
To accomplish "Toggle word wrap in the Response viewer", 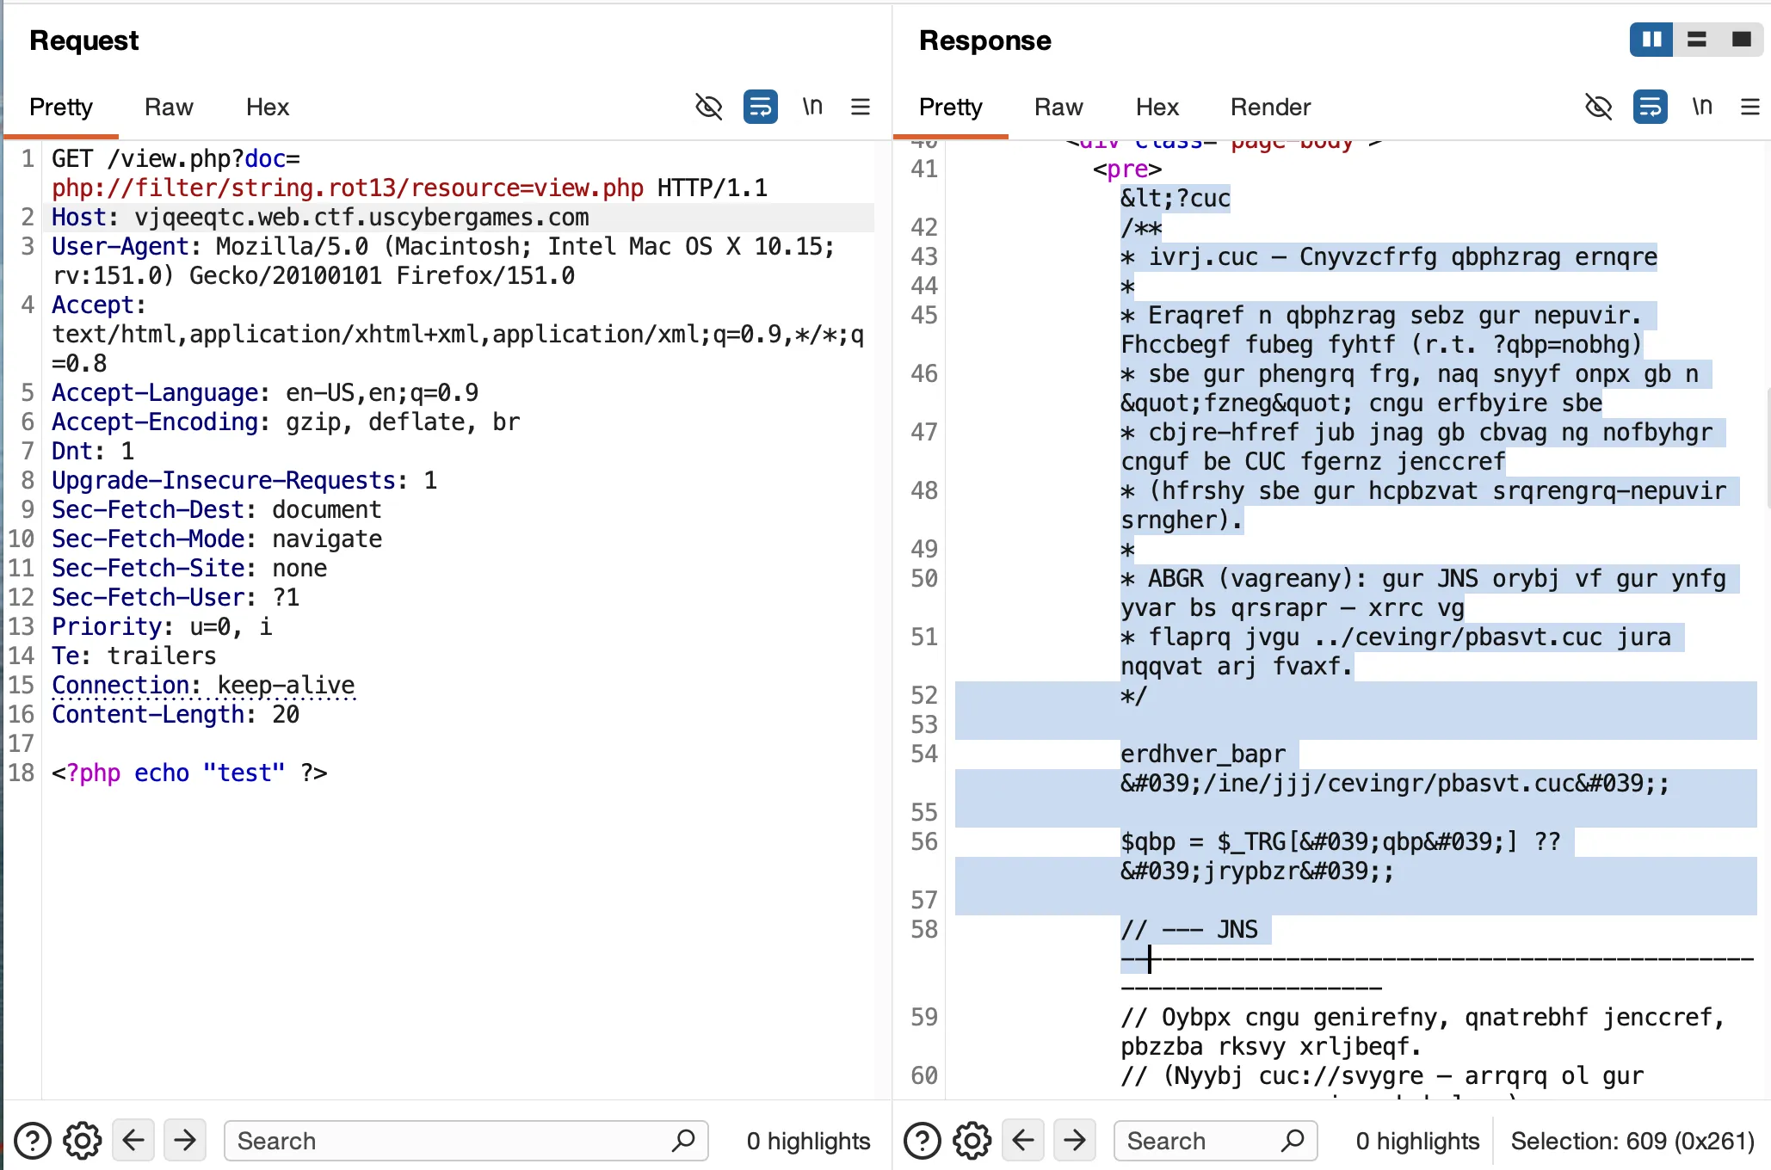I will click(1651, 107).
